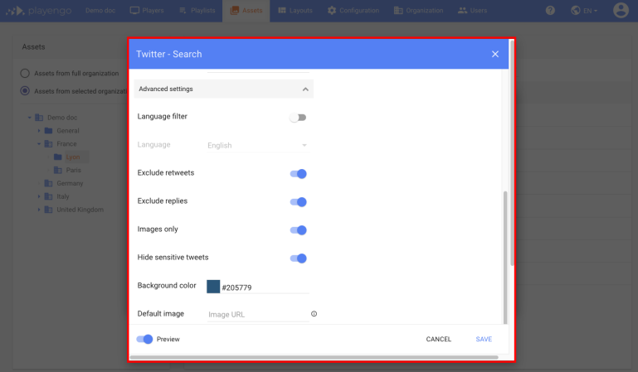Select Assets from selected organization radio
This screenshot has width=638, height=372.
coord(25,91)
